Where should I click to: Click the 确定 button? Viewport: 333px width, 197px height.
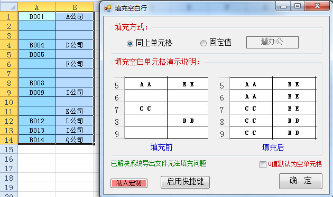coord(301,181)
